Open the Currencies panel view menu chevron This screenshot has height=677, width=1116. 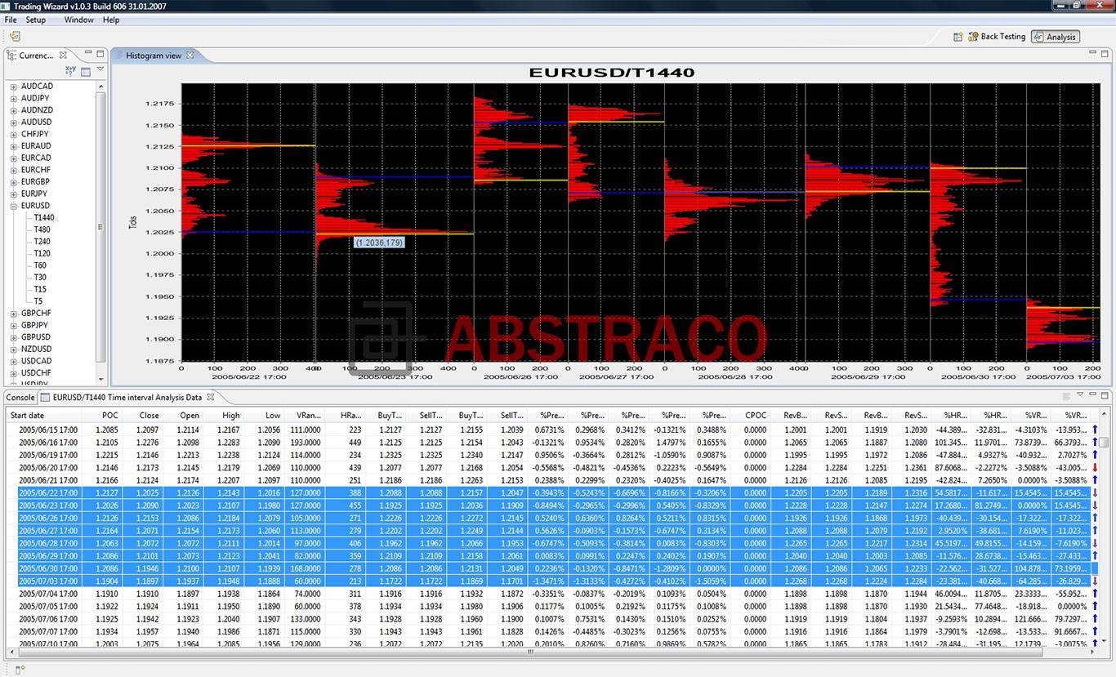click(100, 69)
